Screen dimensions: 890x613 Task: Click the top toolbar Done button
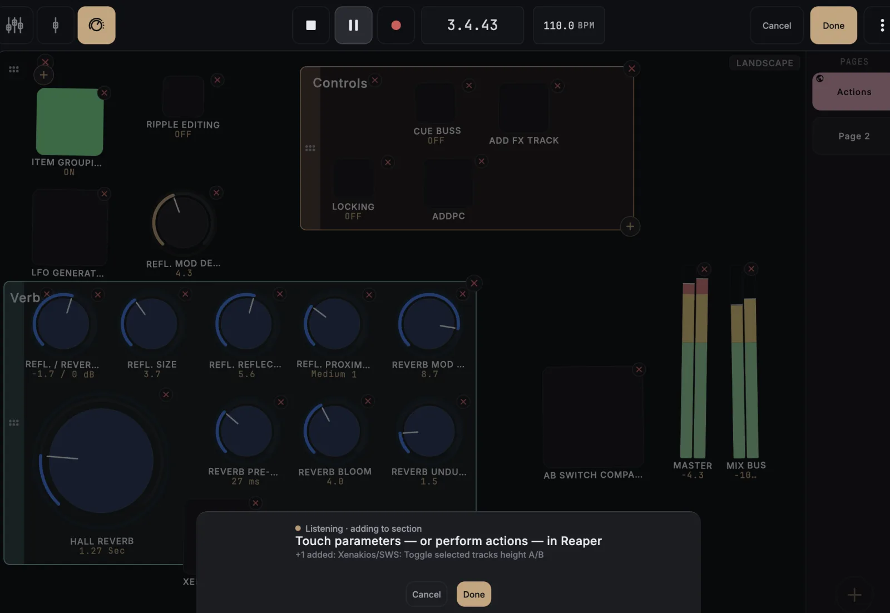click(x=833, y=25)
